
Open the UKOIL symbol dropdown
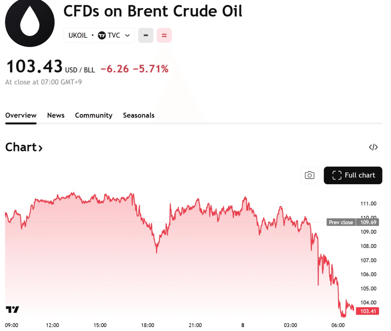(127, 35)
